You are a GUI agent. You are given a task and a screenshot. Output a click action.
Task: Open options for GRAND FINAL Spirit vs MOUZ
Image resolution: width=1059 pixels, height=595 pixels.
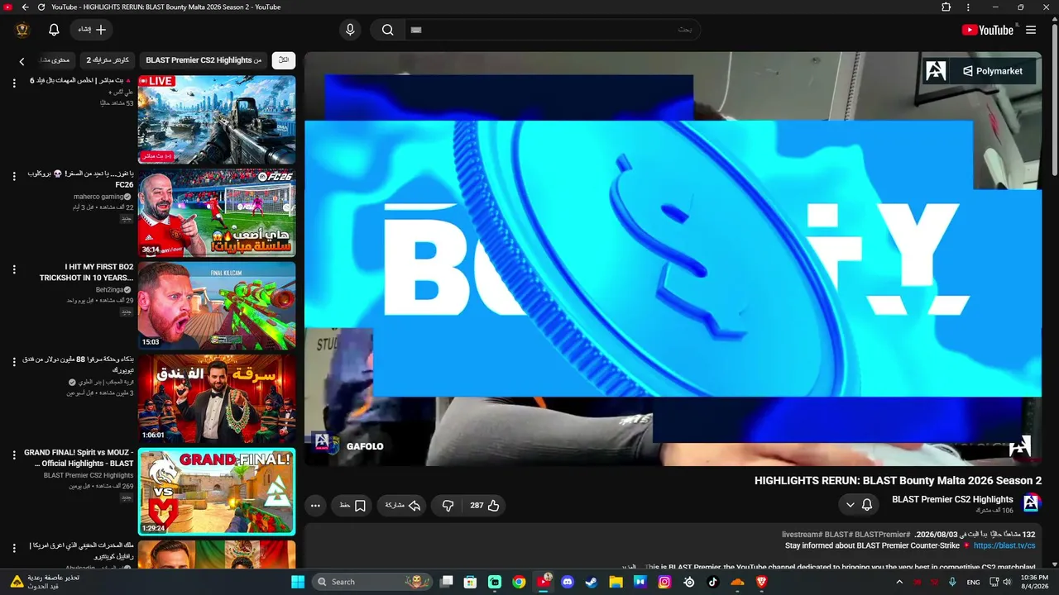[14, 455]
